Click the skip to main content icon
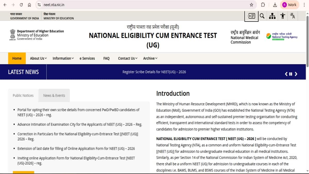The image size is (309, 174). pos(251,16)
